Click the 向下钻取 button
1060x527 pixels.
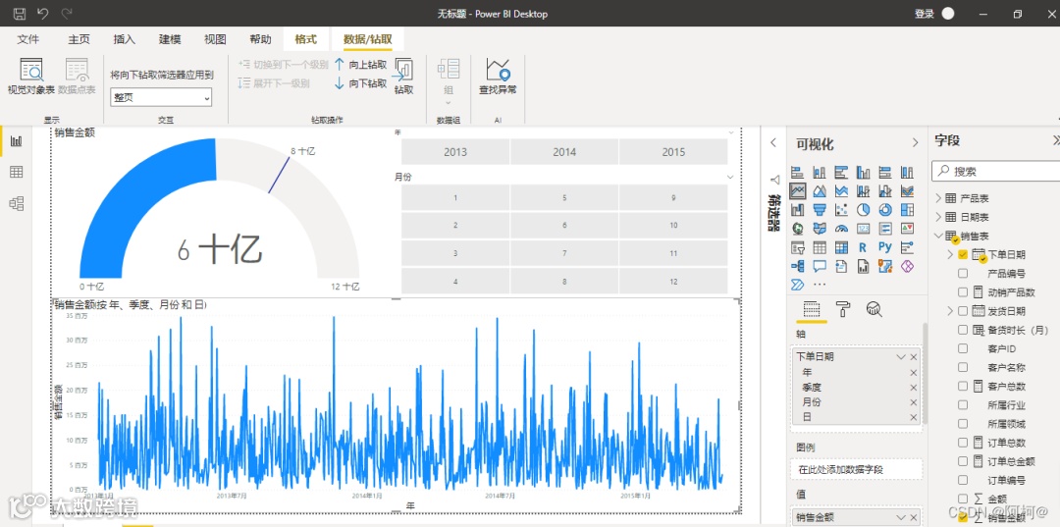tap(361, 83)
